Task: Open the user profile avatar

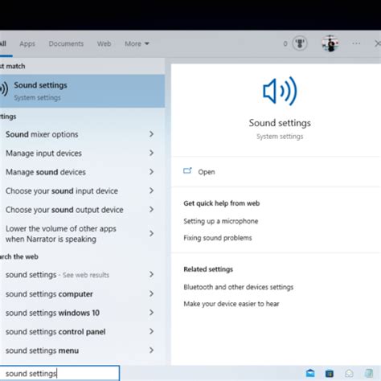Action: tap(330, 43)
